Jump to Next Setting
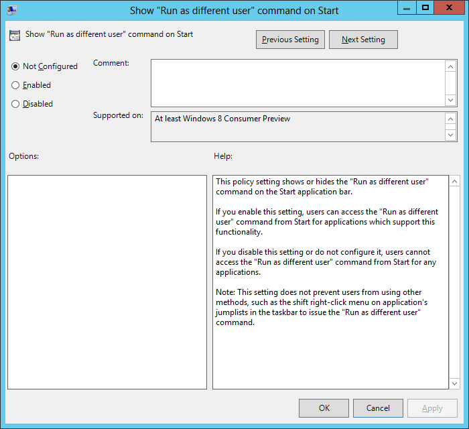This screenshot has width=469, height=429. (x=363, y=40)
